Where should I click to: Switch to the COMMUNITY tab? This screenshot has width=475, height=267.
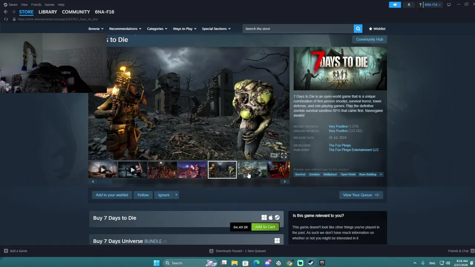tap(76, 12)
